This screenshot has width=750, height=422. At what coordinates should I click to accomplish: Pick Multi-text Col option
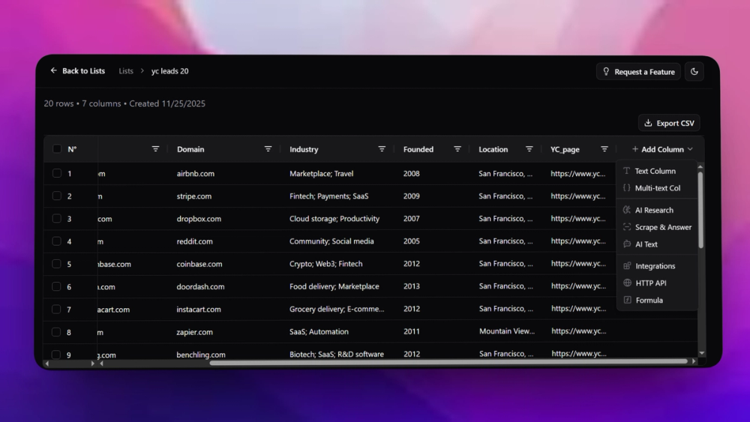tap(657, 188)
